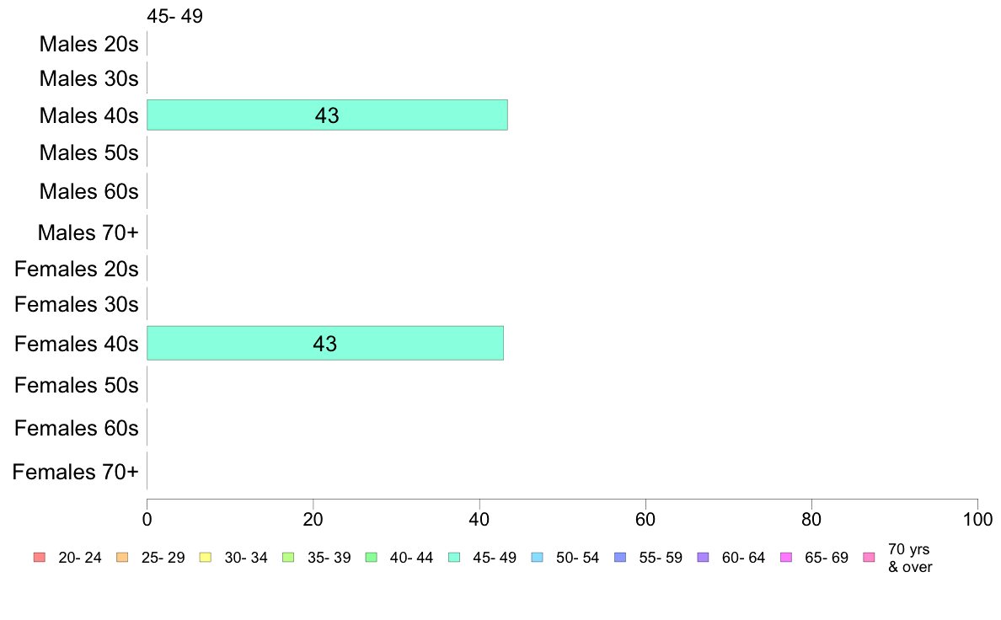Select the Males 20s row label

88,44
